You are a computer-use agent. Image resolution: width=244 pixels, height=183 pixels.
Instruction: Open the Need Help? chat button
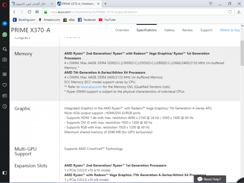click(x=210, y=179)
